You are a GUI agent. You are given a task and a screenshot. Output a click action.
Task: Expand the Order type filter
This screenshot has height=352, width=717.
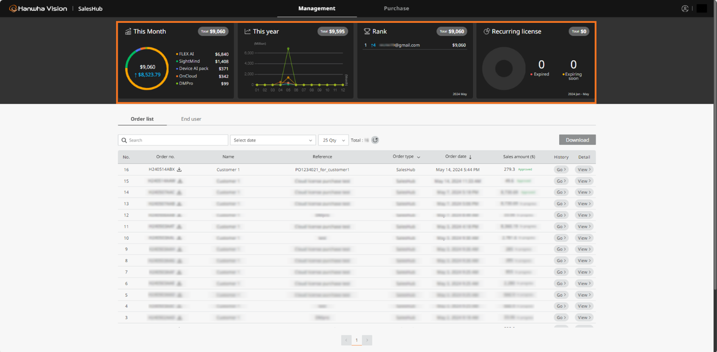point(419,157)
